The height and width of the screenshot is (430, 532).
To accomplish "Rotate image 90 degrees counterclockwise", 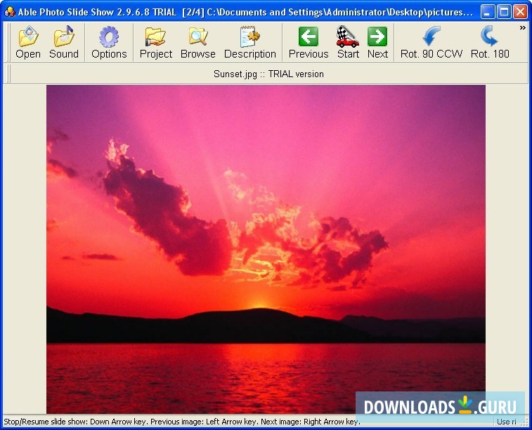I will coord(432,42).
